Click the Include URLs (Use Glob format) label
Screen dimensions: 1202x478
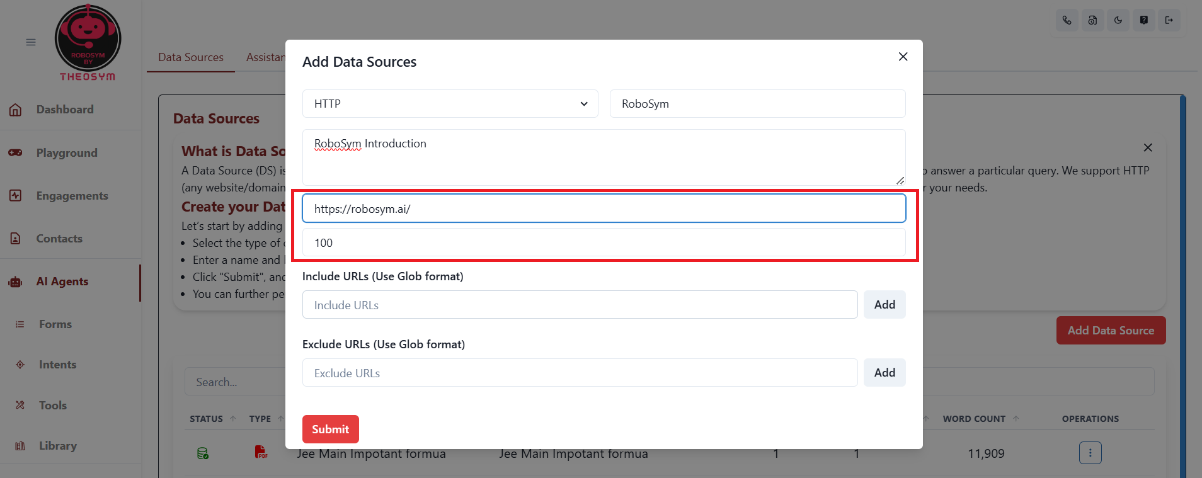(383, 276)
